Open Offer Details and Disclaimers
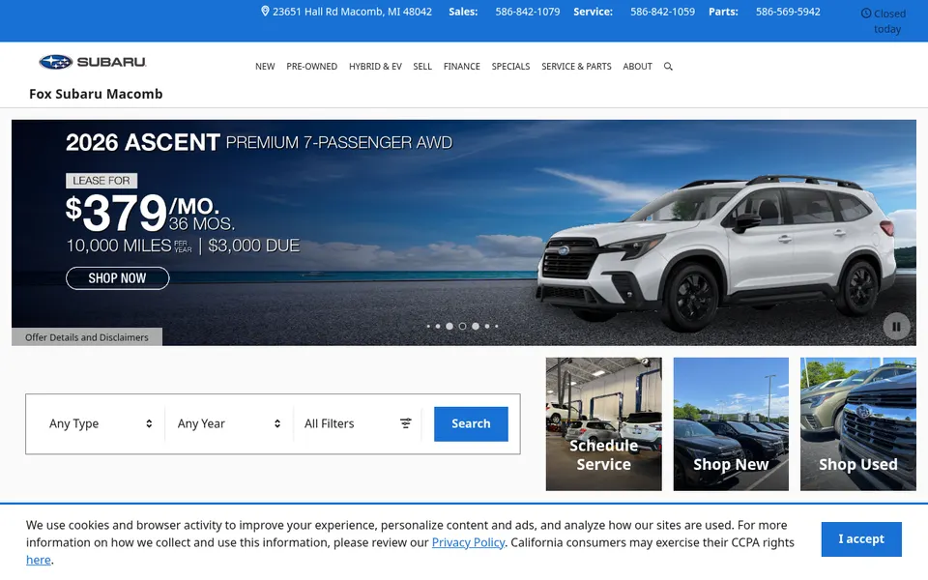Viewport: 928px width, 580px height. 87,337
